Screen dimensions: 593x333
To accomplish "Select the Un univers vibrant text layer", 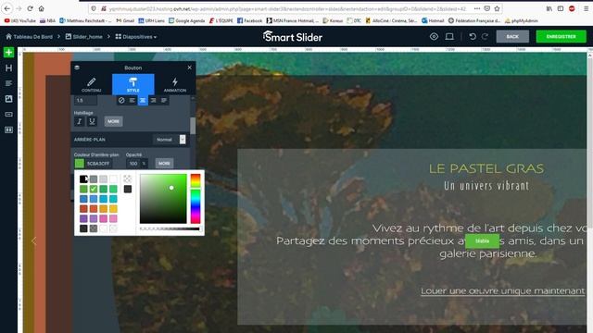I will click(486, 185).
